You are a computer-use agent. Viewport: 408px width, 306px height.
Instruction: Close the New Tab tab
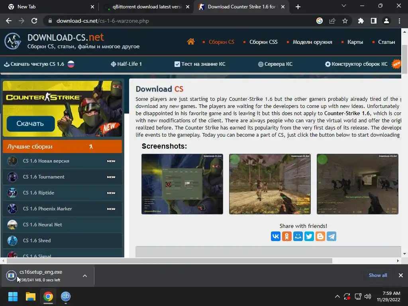[92, 7]
